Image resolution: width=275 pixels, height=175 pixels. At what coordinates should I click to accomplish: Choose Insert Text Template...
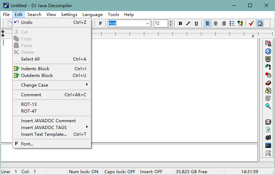[x=52, y=134]
